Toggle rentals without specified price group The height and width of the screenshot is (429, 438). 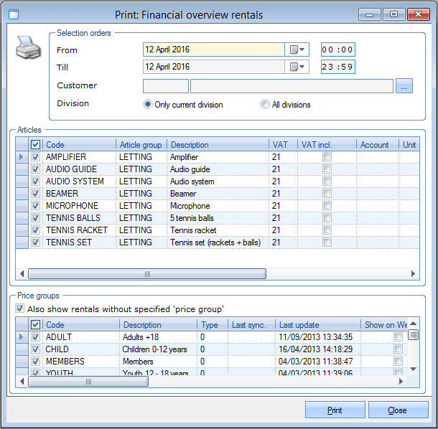click(x=19, y=309)
